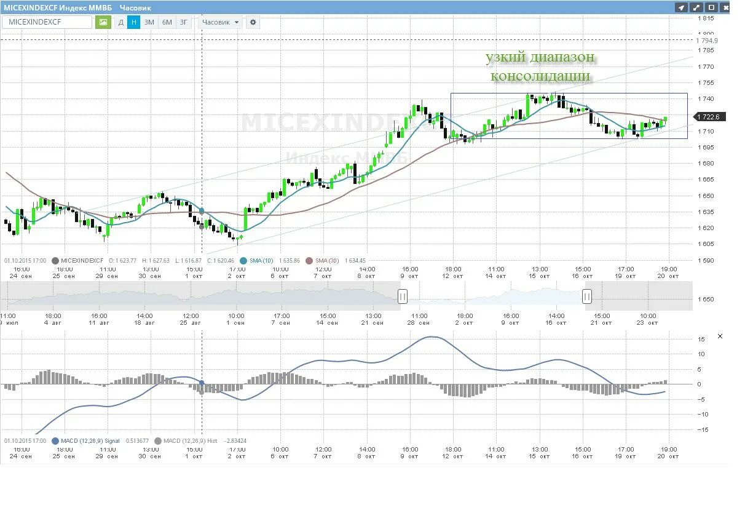Click the '20 окт' date label on price chart axis
The width and height of the screenshot is (745, 529).
669,276
